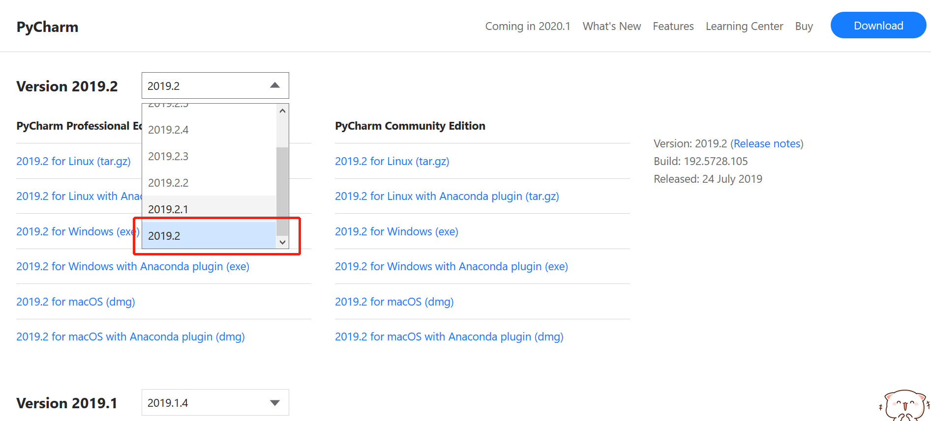Collapse the Version 2019.2 dropdown arrow
This screenshot has width=931, height=421.
coord(275,85)
